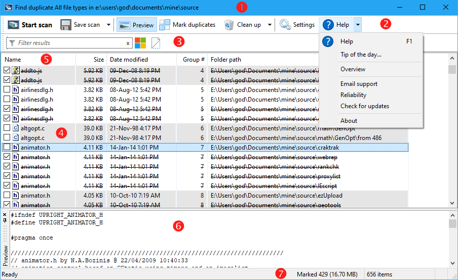Uncheck the first addto.js checkbox
This screenshot has height=280, width=458.
[7, 71]
